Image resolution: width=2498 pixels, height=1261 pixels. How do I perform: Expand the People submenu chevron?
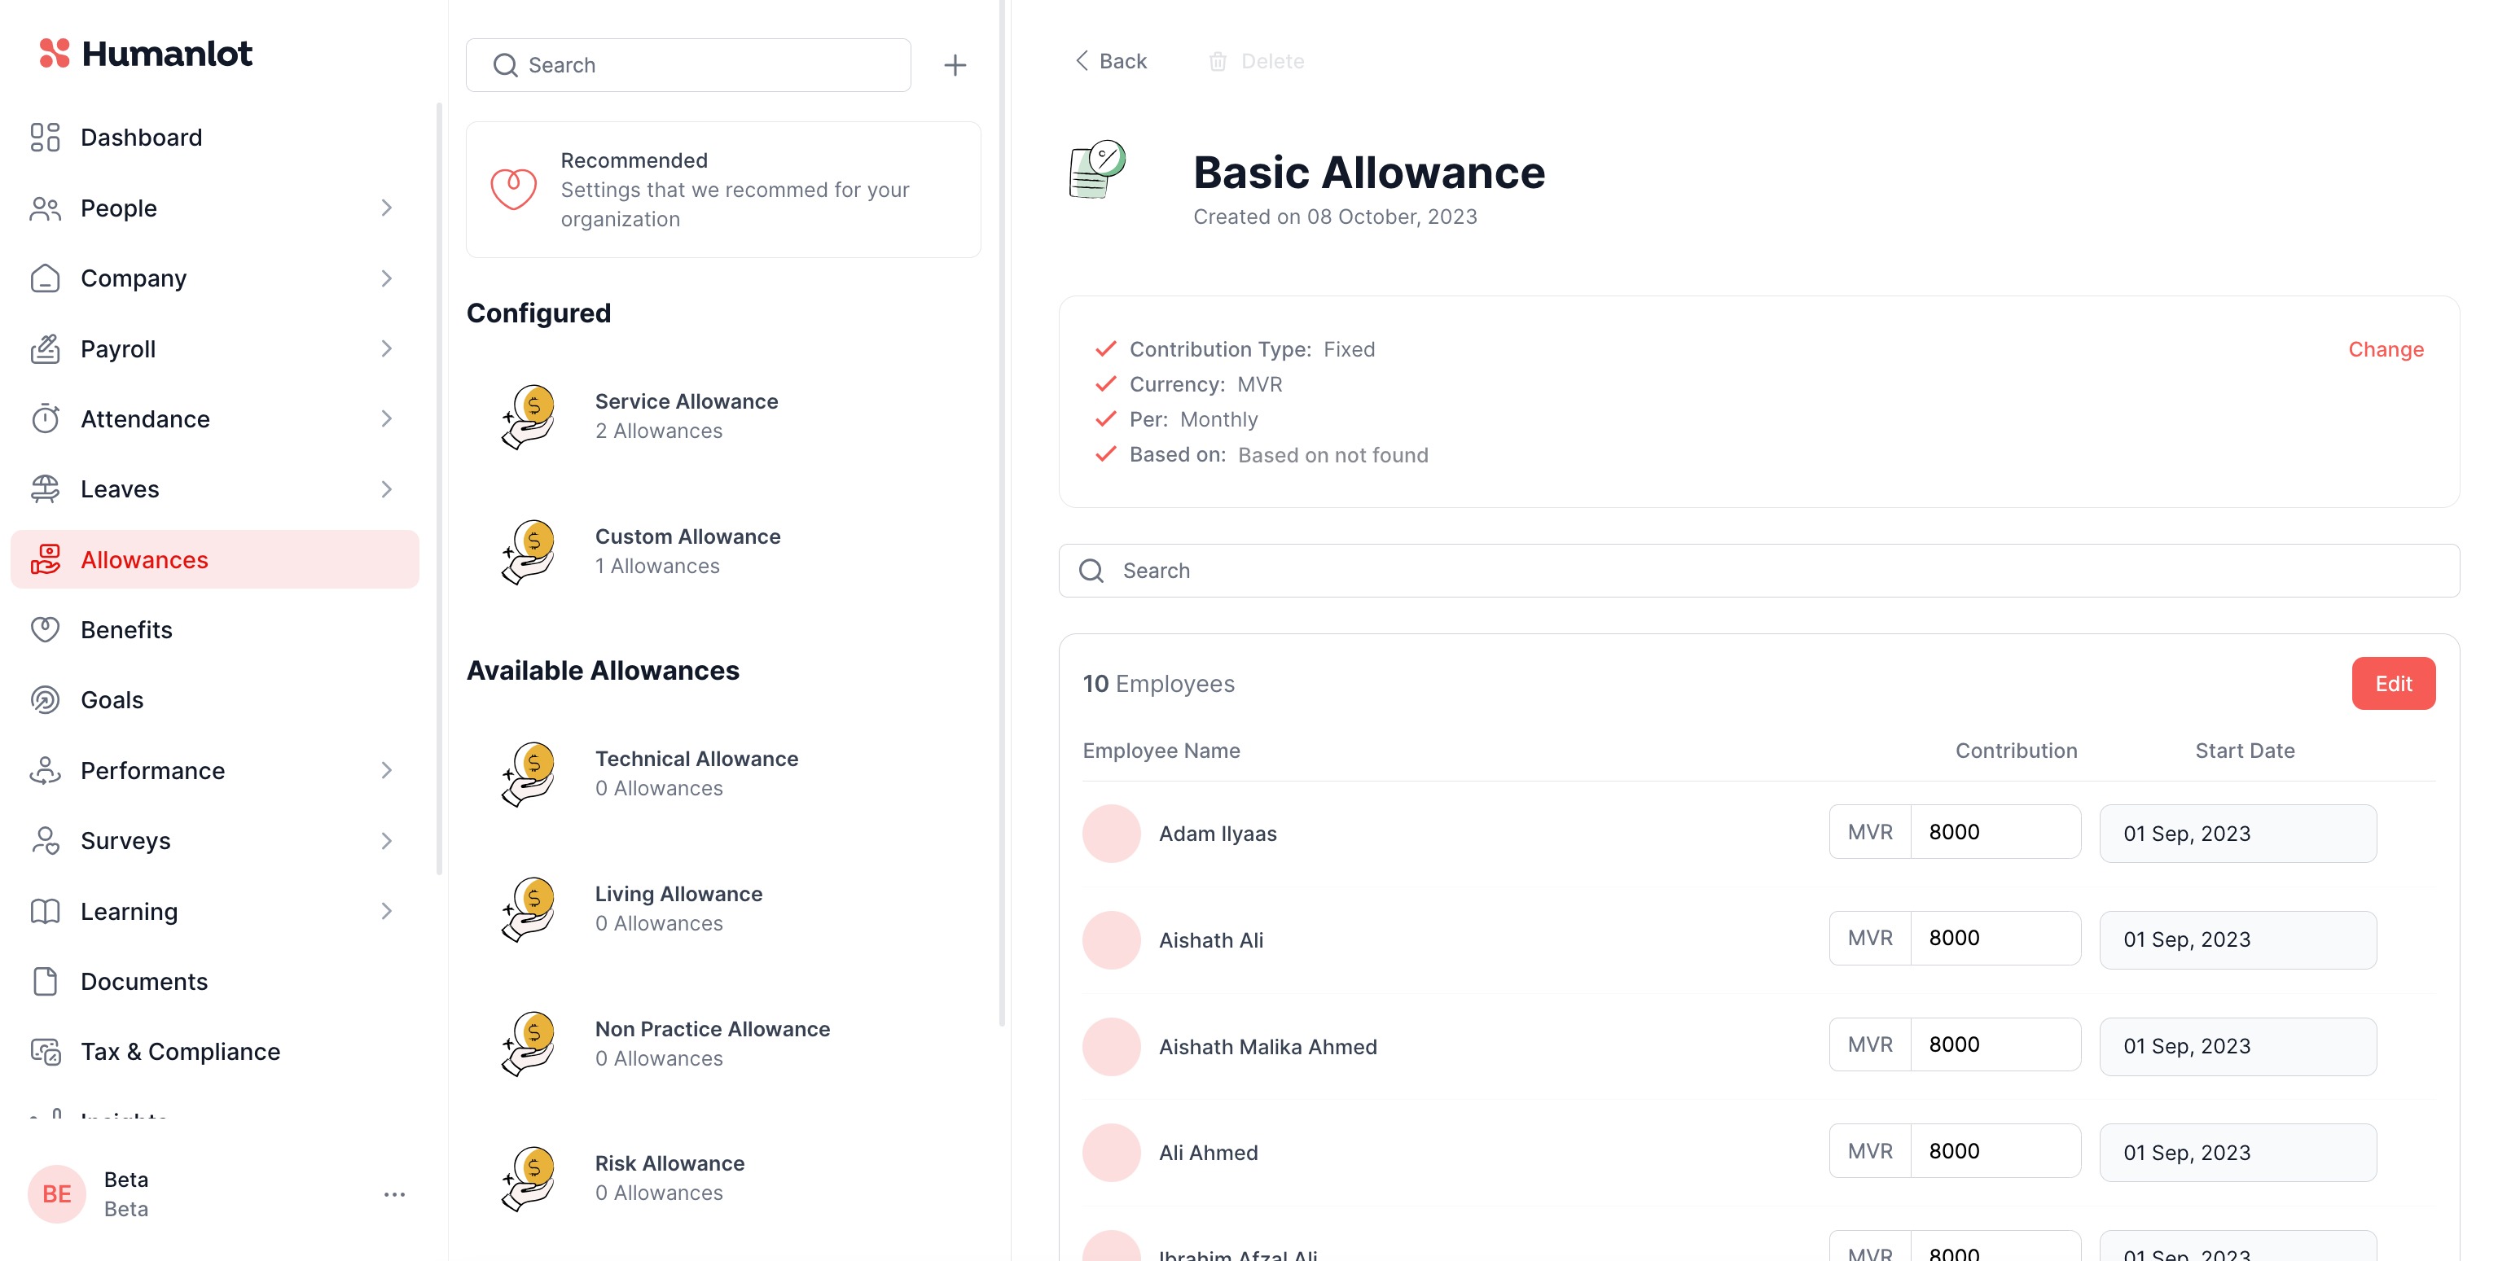point(386,208)
